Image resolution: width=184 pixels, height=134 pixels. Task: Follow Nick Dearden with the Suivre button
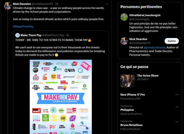(172, 41)
